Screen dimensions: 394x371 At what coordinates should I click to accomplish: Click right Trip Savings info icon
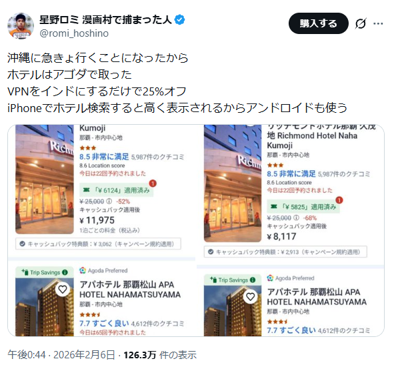[x=253, y=280]
